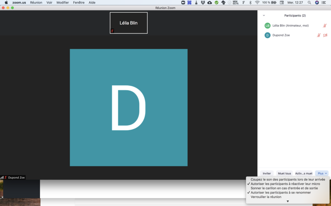Open the Wi-Fi status menu
The image size is (331, 206).
pyautogui.click(x=257, y=3)
